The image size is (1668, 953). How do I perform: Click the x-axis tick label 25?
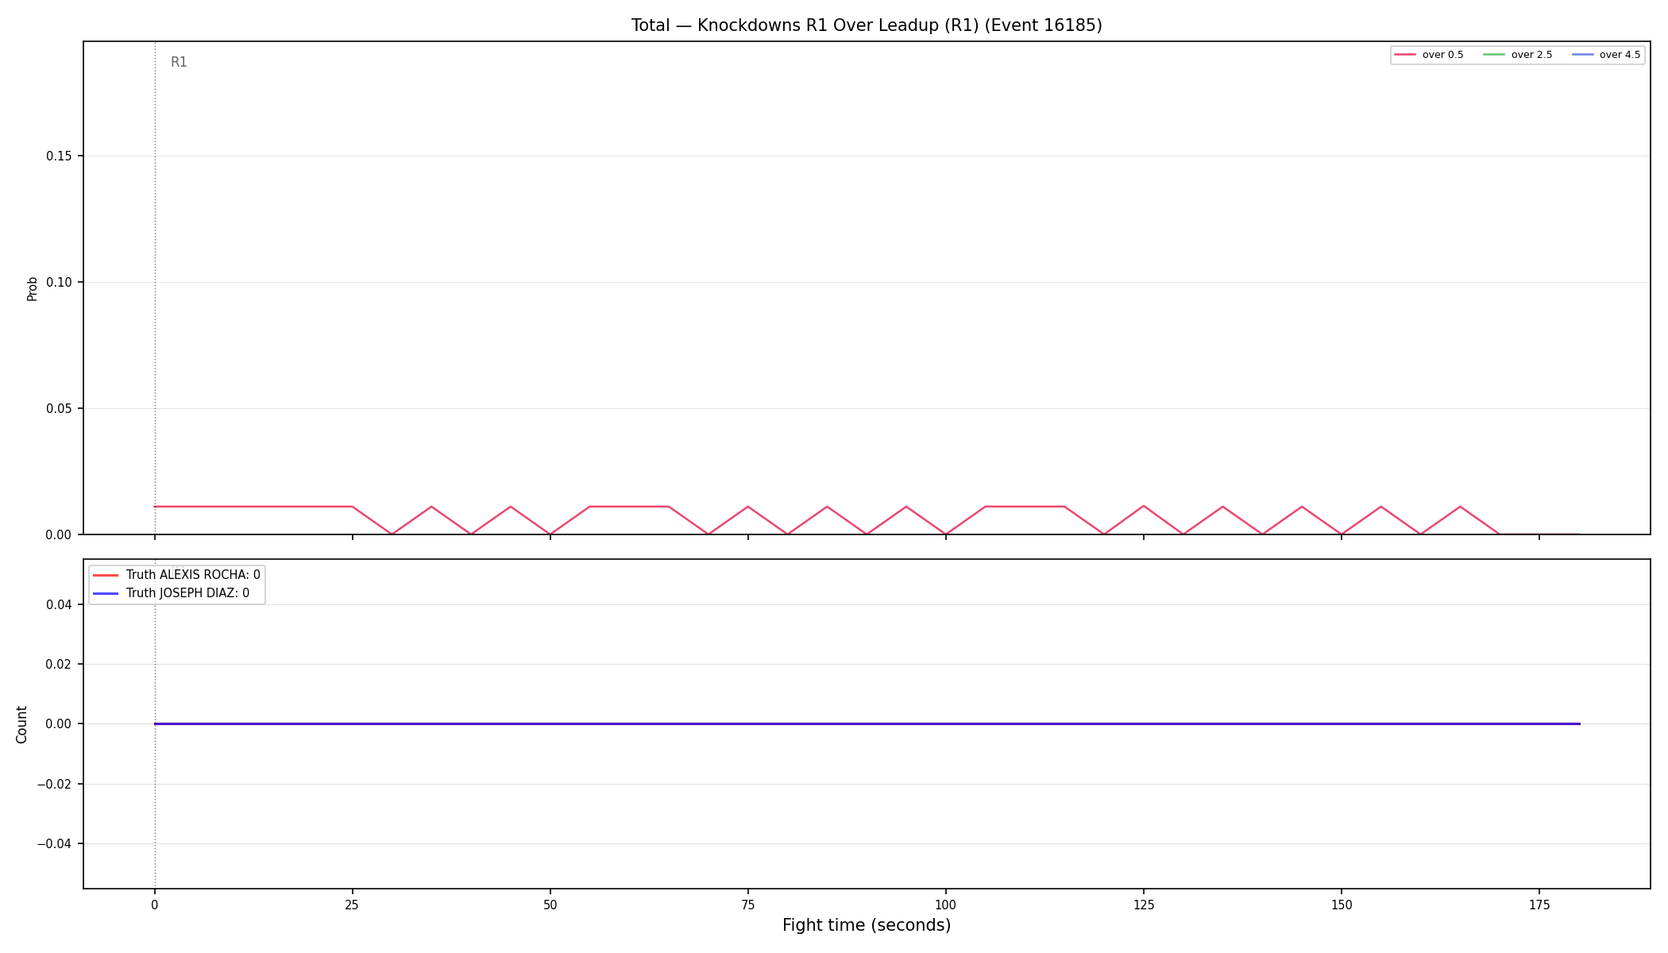coord(352,905)
